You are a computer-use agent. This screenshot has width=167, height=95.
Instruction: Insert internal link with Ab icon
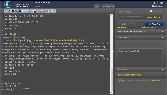(13, 11)
